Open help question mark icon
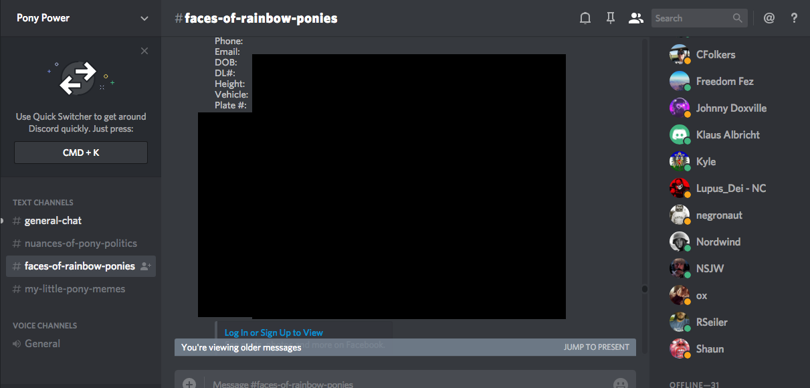Viewport: 810px width, 388px height. (x=794, y=19)
